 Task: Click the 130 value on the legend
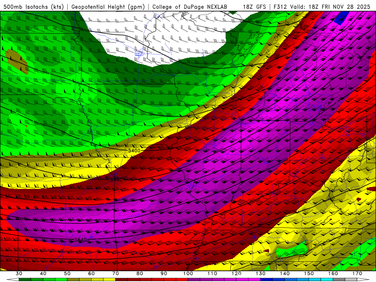[260, 274]
